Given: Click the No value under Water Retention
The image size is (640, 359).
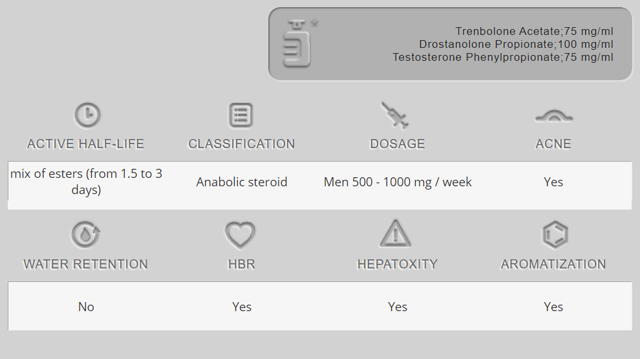Looking at the screenshot, I should pyautogui.click(x=86, y=307).
